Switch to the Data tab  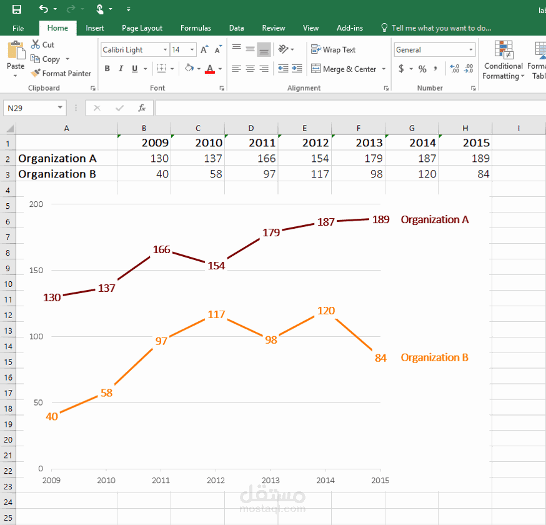[x=236, y=28]
